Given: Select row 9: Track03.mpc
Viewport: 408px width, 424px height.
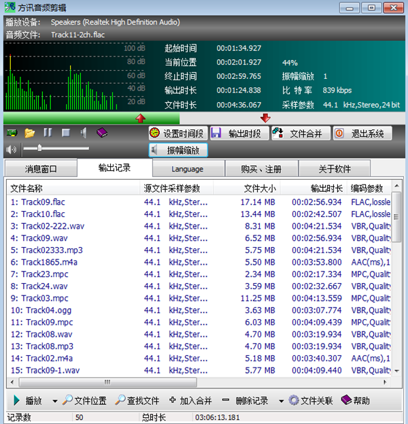Looking at the screenshot, I should [x=199, y=298].
